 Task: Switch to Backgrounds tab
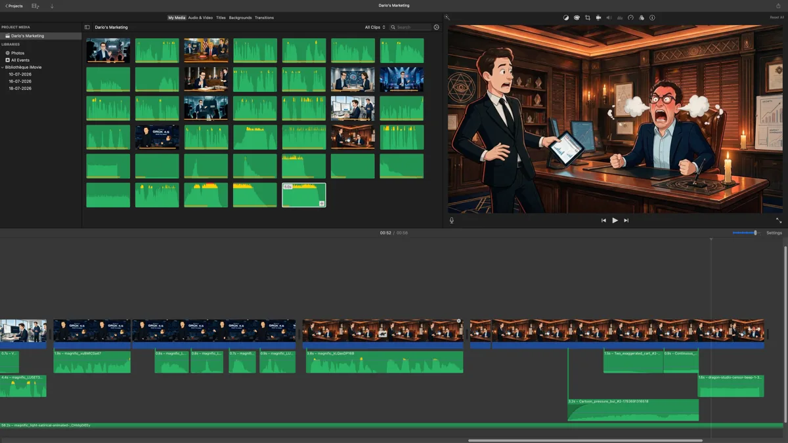pyautogui.click(x=240, y=18)
